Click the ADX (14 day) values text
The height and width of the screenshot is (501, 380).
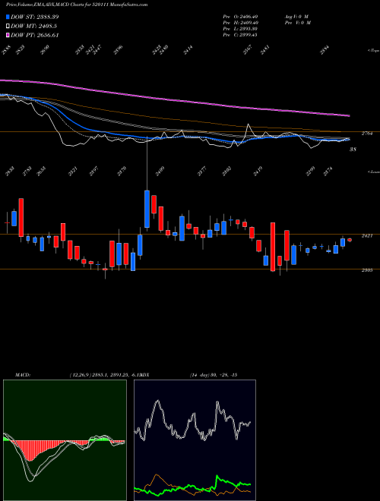(x=213, y=375)
